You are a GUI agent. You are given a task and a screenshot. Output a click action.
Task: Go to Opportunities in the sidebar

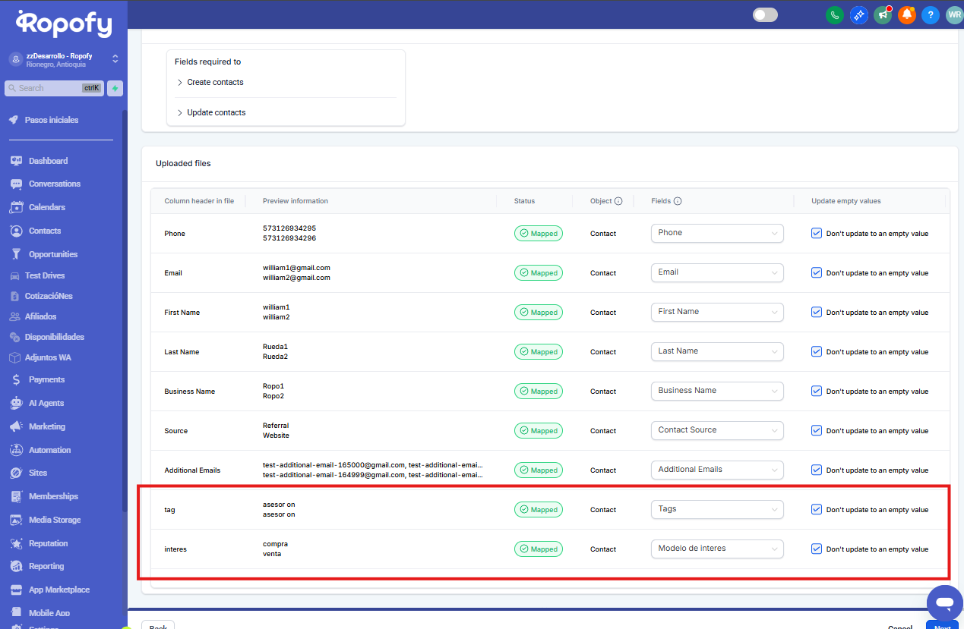tap(52, 254)
